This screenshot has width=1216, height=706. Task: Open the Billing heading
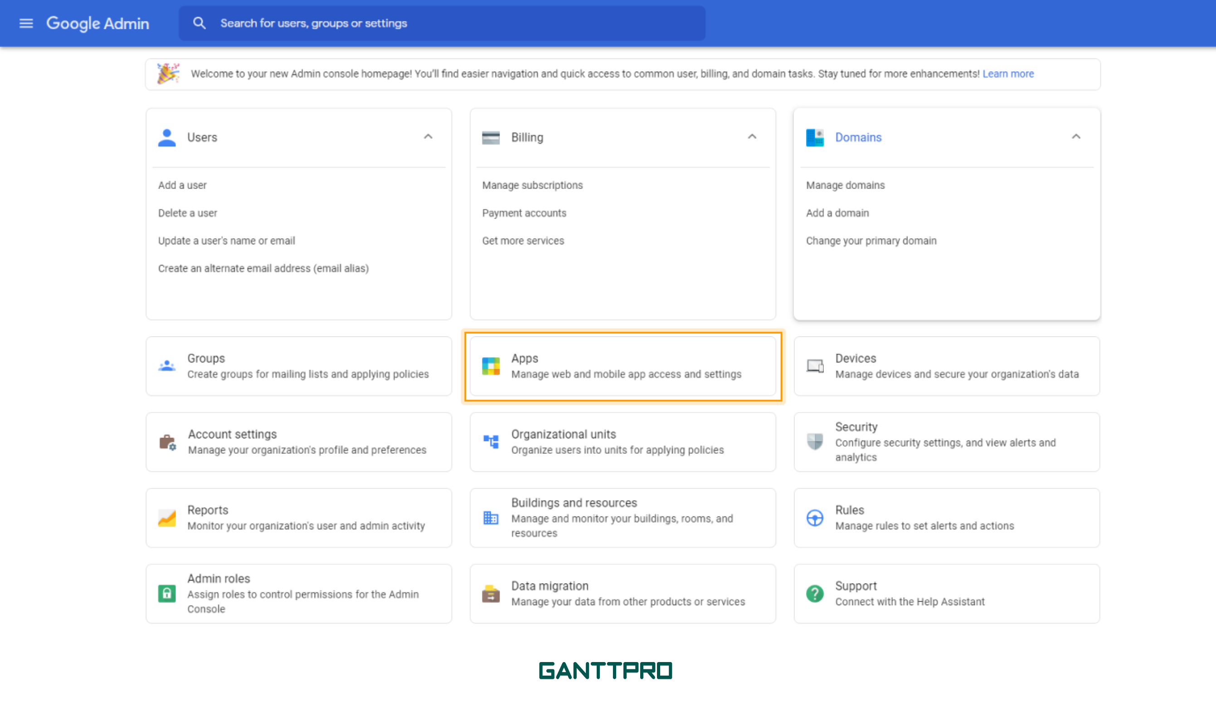point(527,137)
